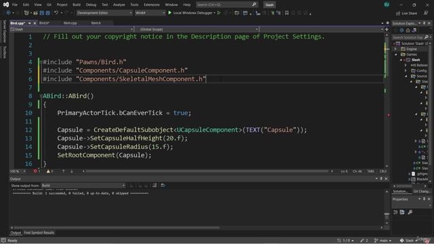
Task: Go to next issue down arrow
Action: [x=72, y=171]
